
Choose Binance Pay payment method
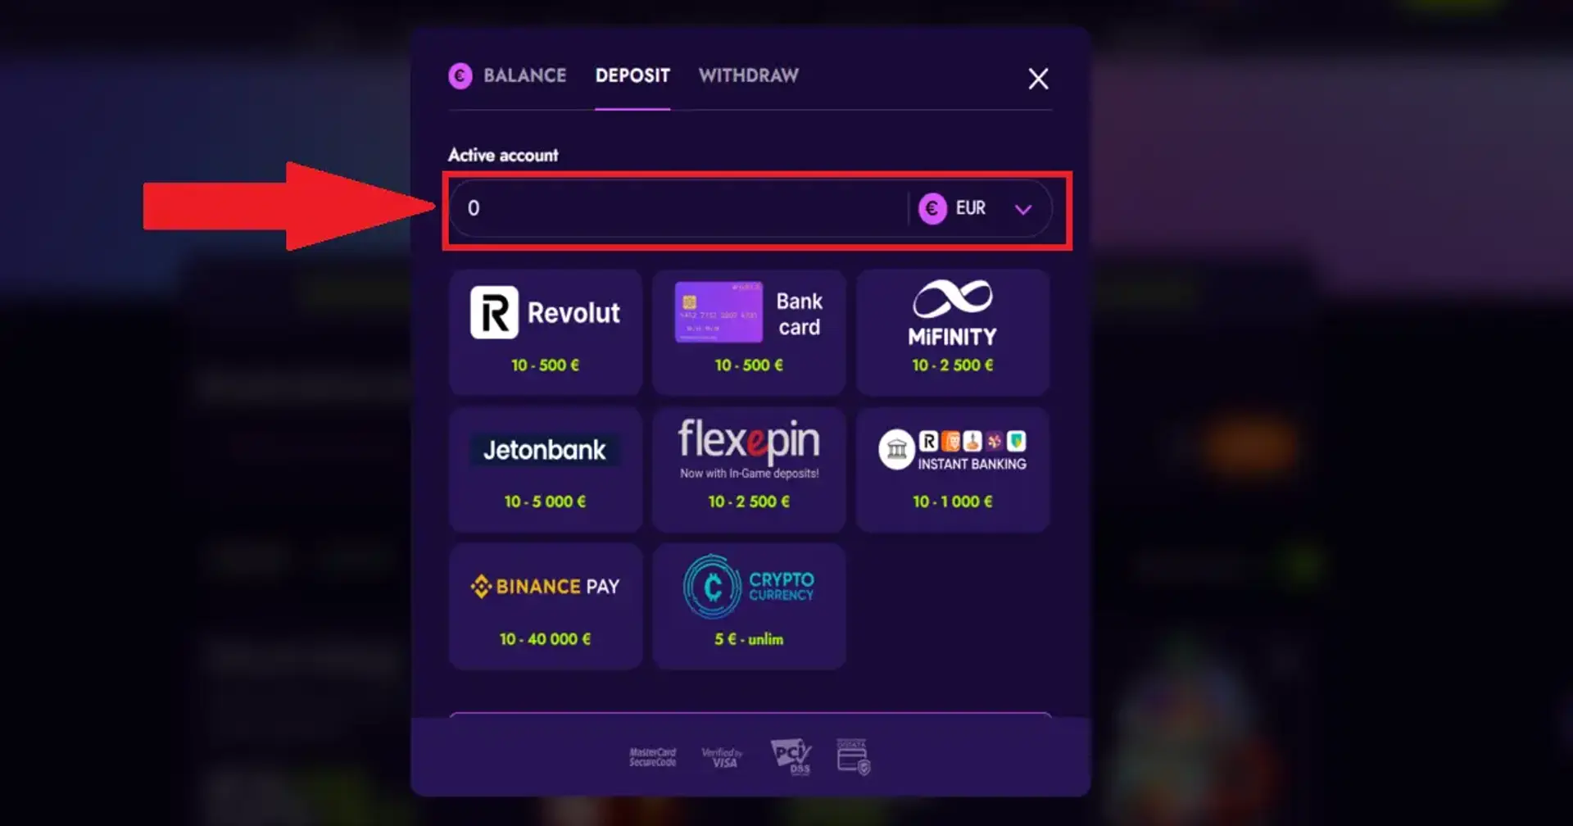click(x=546, y=606)
